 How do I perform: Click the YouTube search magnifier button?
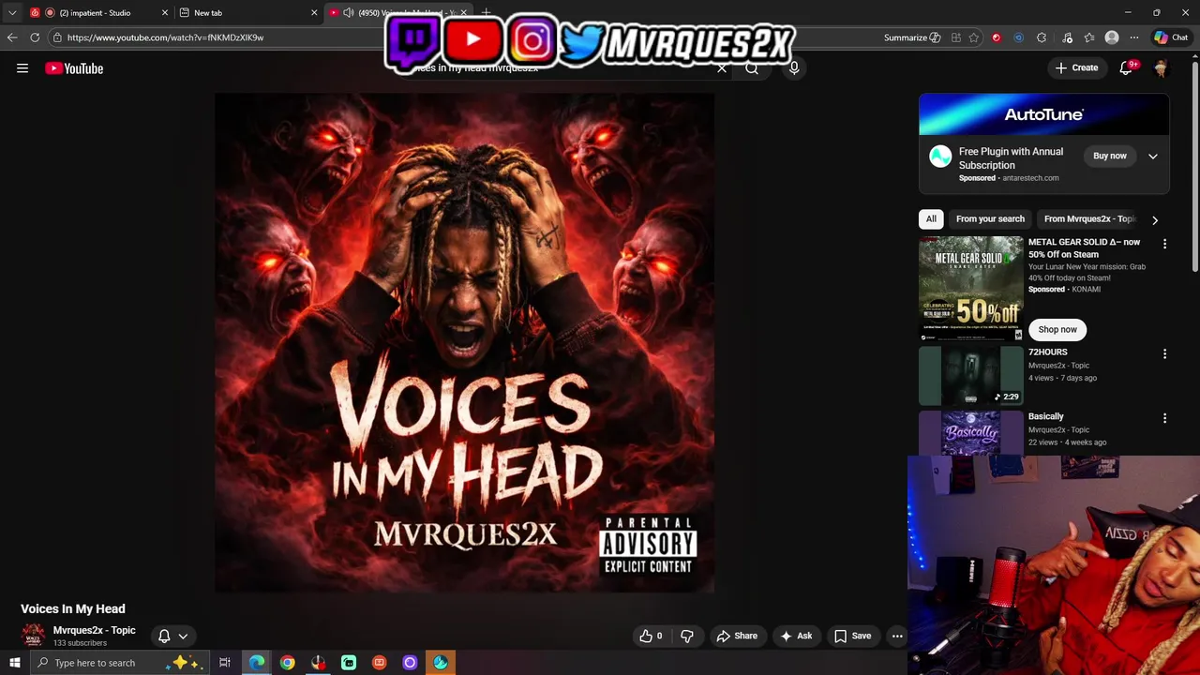click(x=752, y=68)
